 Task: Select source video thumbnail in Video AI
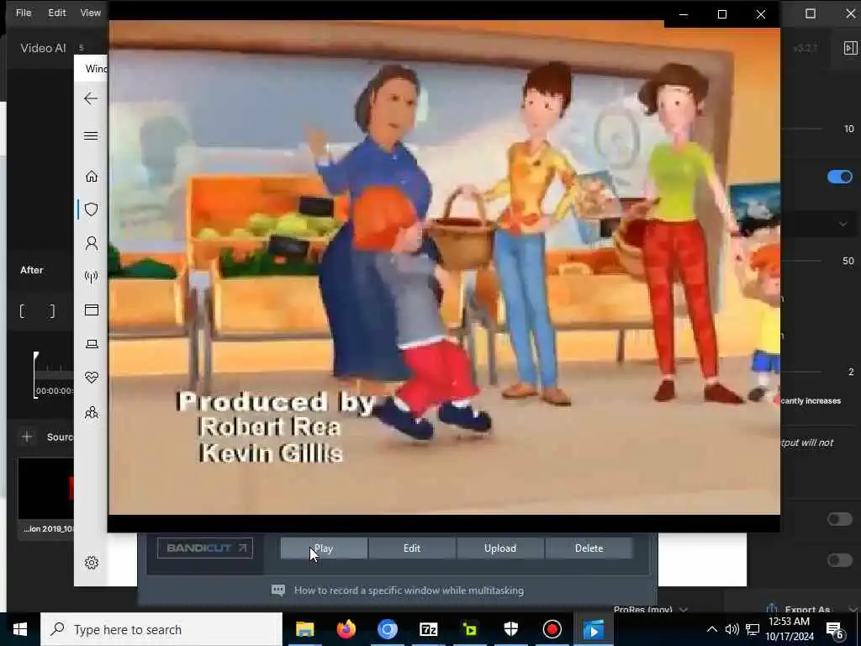(46, 489)
